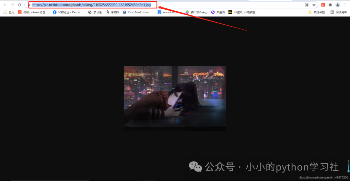This screenshot has height=181, width=350.
Task: Open the 学习通 bookmark
Action: tap(95, 12)
